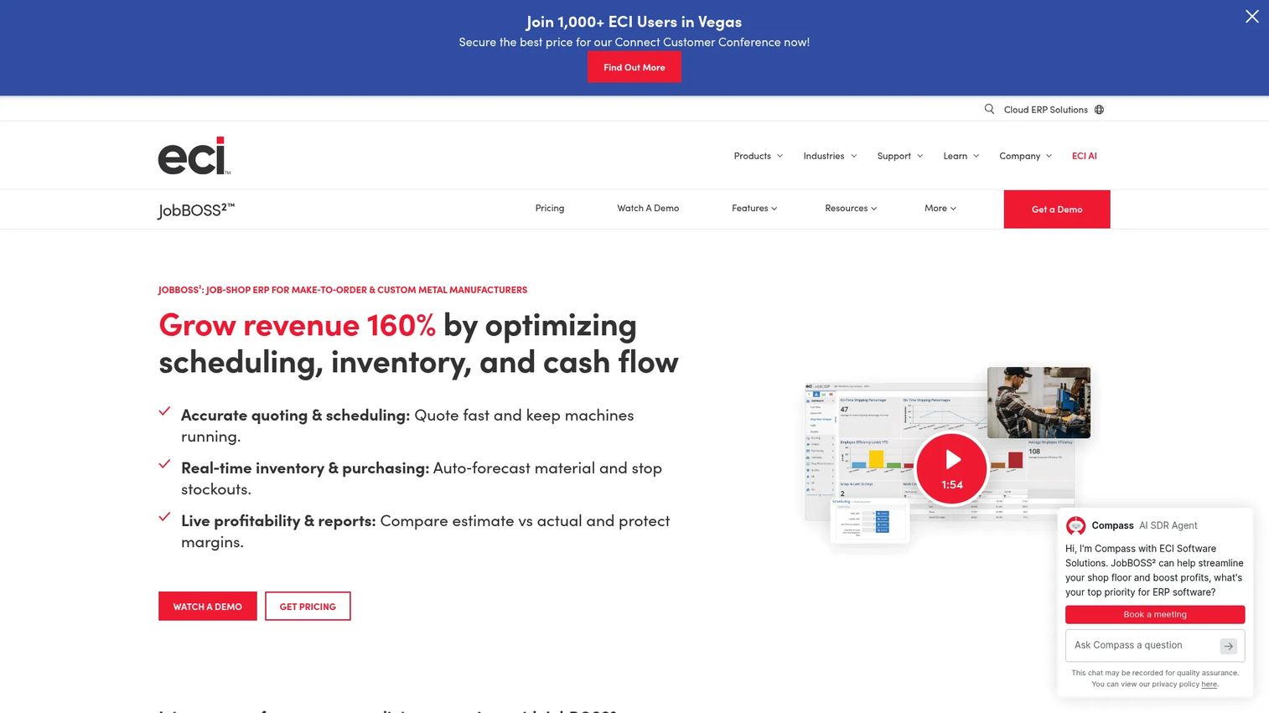Click the red Get a Demo button

pos(1057,209)
